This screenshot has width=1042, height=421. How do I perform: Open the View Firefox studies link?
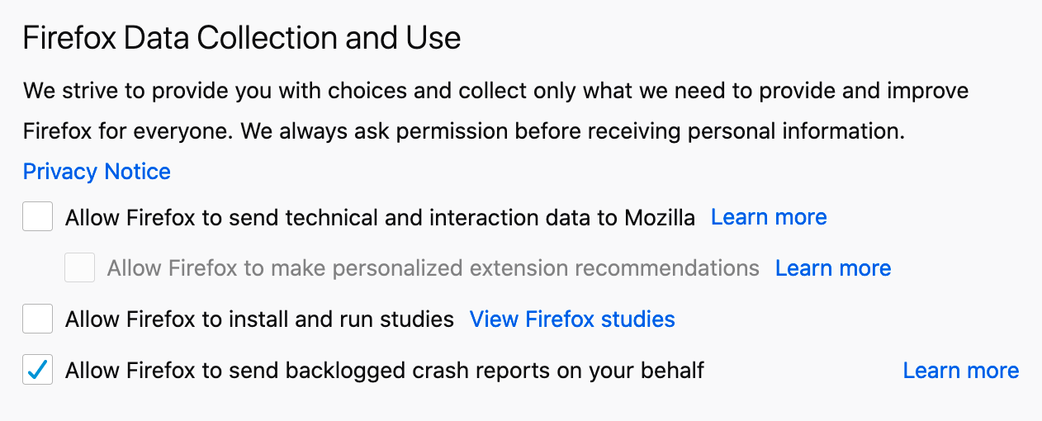click(x=572, y=319)
